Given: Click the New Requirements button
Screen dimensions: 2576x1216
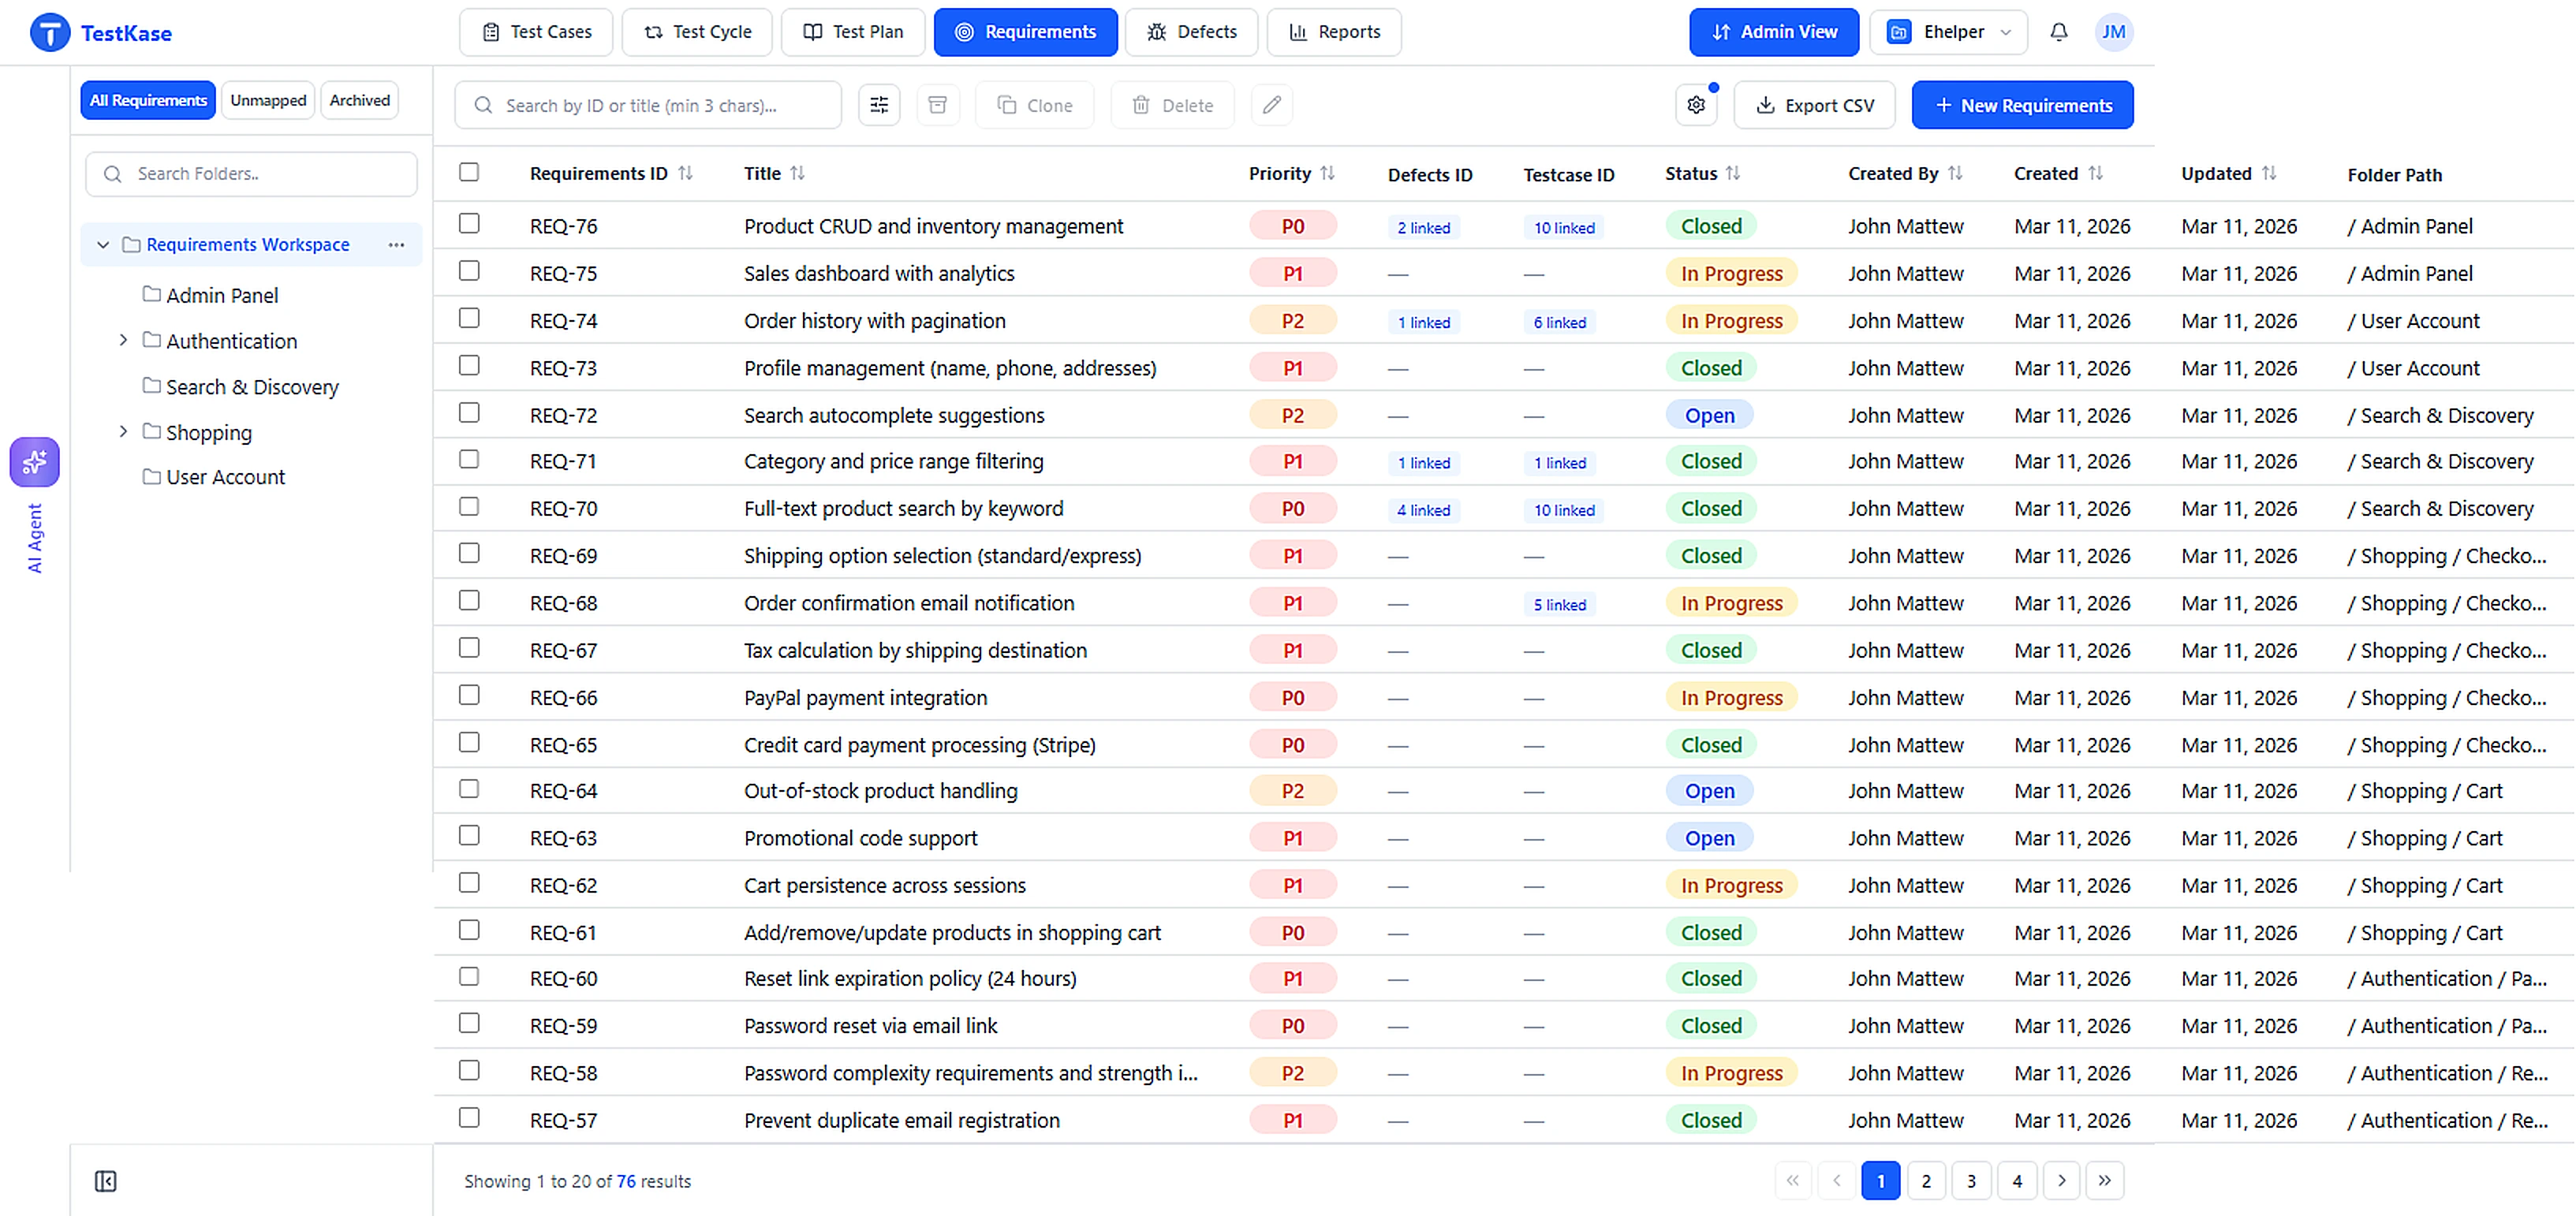Looking at the screenshot, I should coord(2022,105).
